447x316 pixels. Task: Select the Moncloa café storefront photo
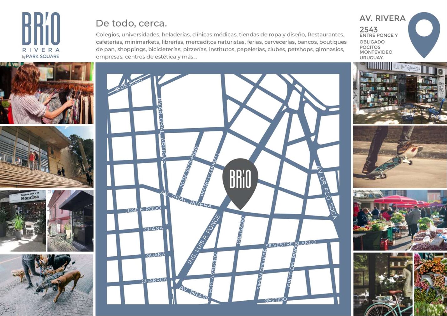click(23, 221)
